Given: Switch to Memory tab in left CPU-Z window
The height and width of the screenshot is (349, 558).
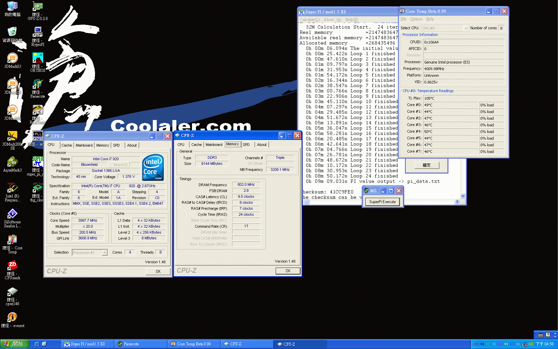Looking at the screenshot, I should coord(103,145).
